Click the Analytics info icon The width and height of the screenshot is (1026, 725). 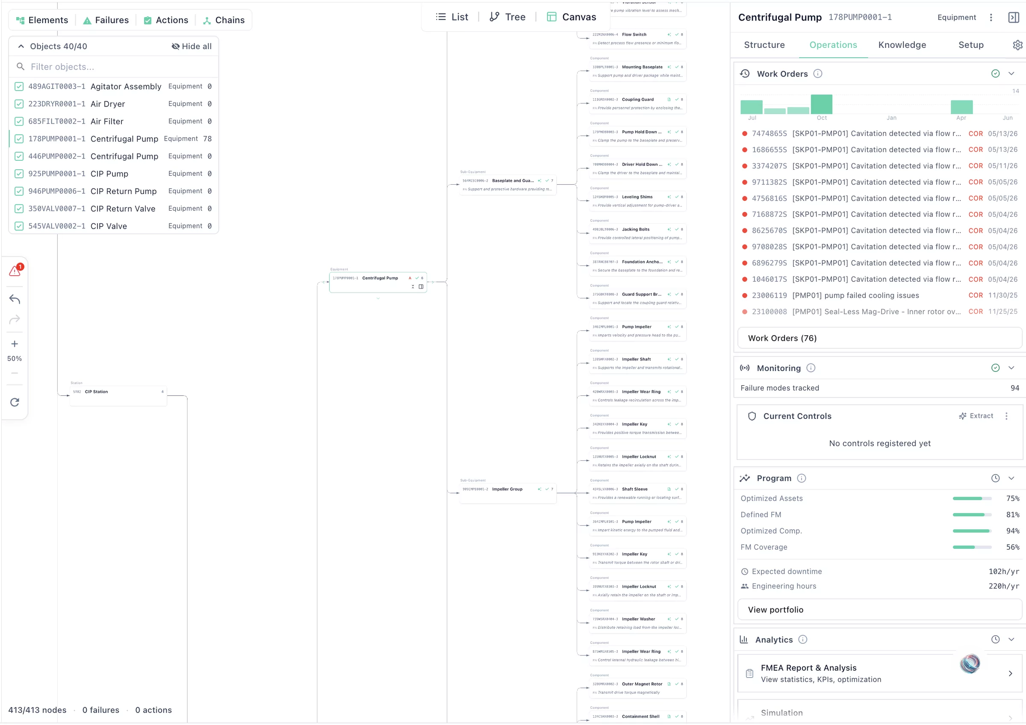(803, 640)
